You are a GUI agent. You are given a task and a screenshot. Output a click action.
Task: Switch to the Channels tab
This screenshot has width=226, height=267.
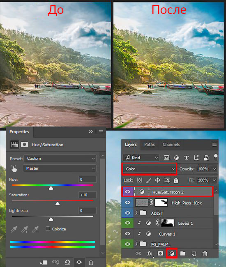click(x=171, y=145)
